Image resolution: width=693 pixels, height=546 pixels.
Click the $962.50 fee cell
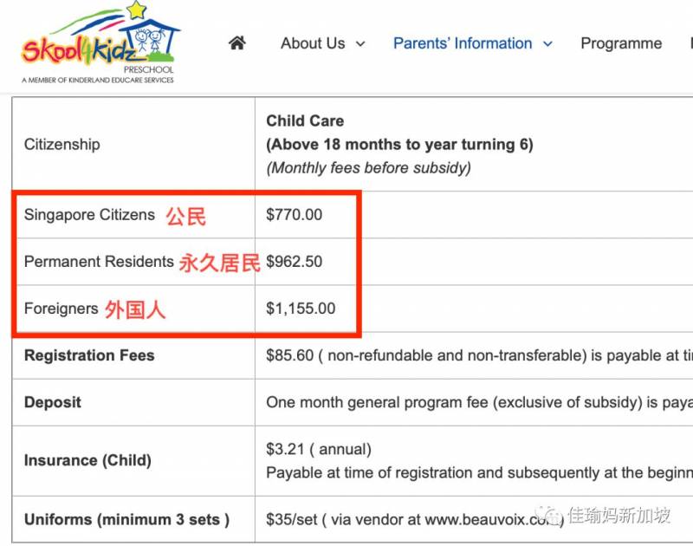pyautogui.click(x=294, y=262)
